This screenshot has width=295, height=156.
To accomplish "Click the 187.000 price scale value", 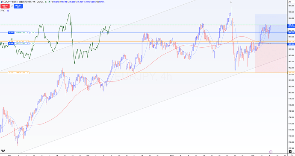I will point(291,6).
